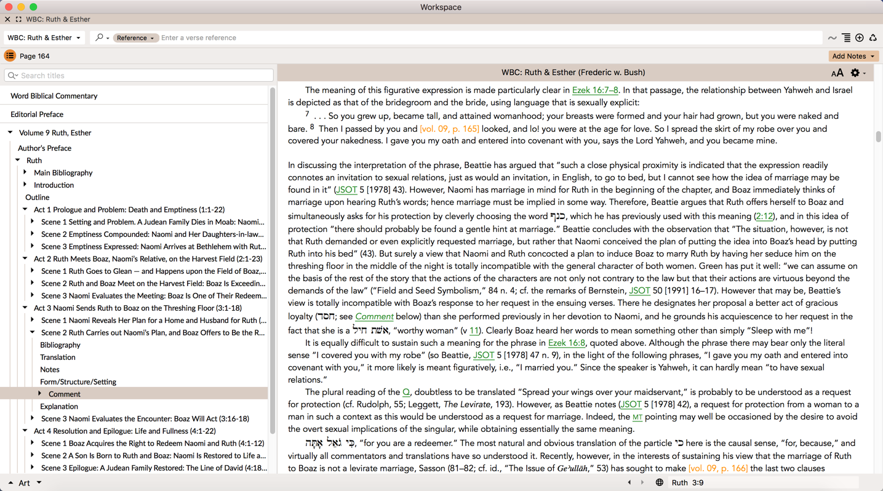The height and width of the screenshot is (491, 883).
Task: Open the Comment cross-reference link in text
Action: (x=374, y=316)
